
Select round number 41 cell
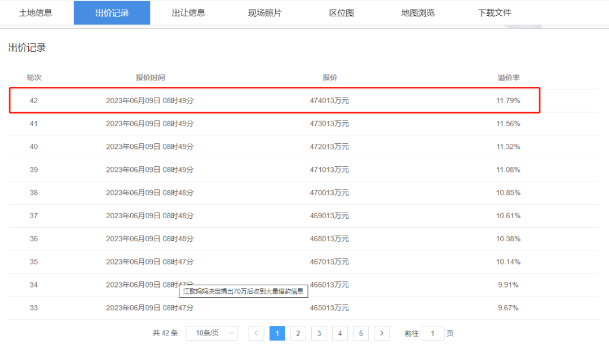pyautogui.click(x=34, y=123)
